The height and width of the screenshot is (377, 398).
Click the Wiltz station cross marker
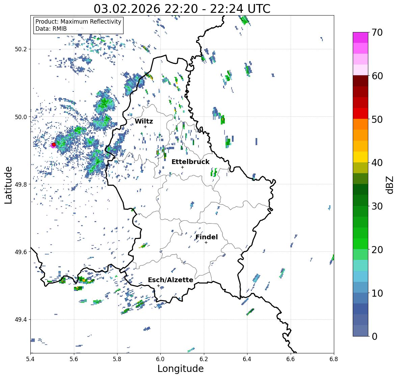click(145, 127)
